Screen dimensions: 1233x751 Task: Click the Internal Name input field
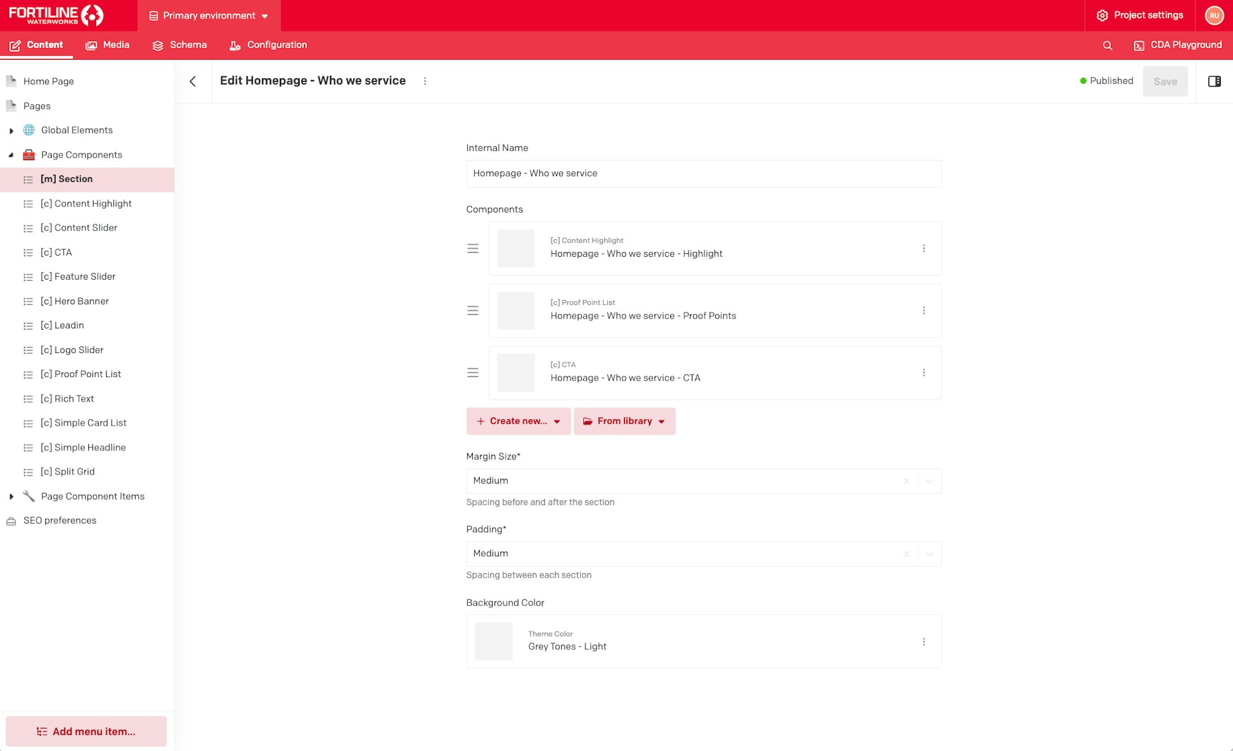(x=703, y=174)
